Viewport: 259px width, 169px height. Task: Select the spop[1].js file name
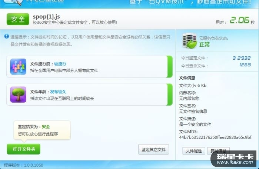point(46,17)
